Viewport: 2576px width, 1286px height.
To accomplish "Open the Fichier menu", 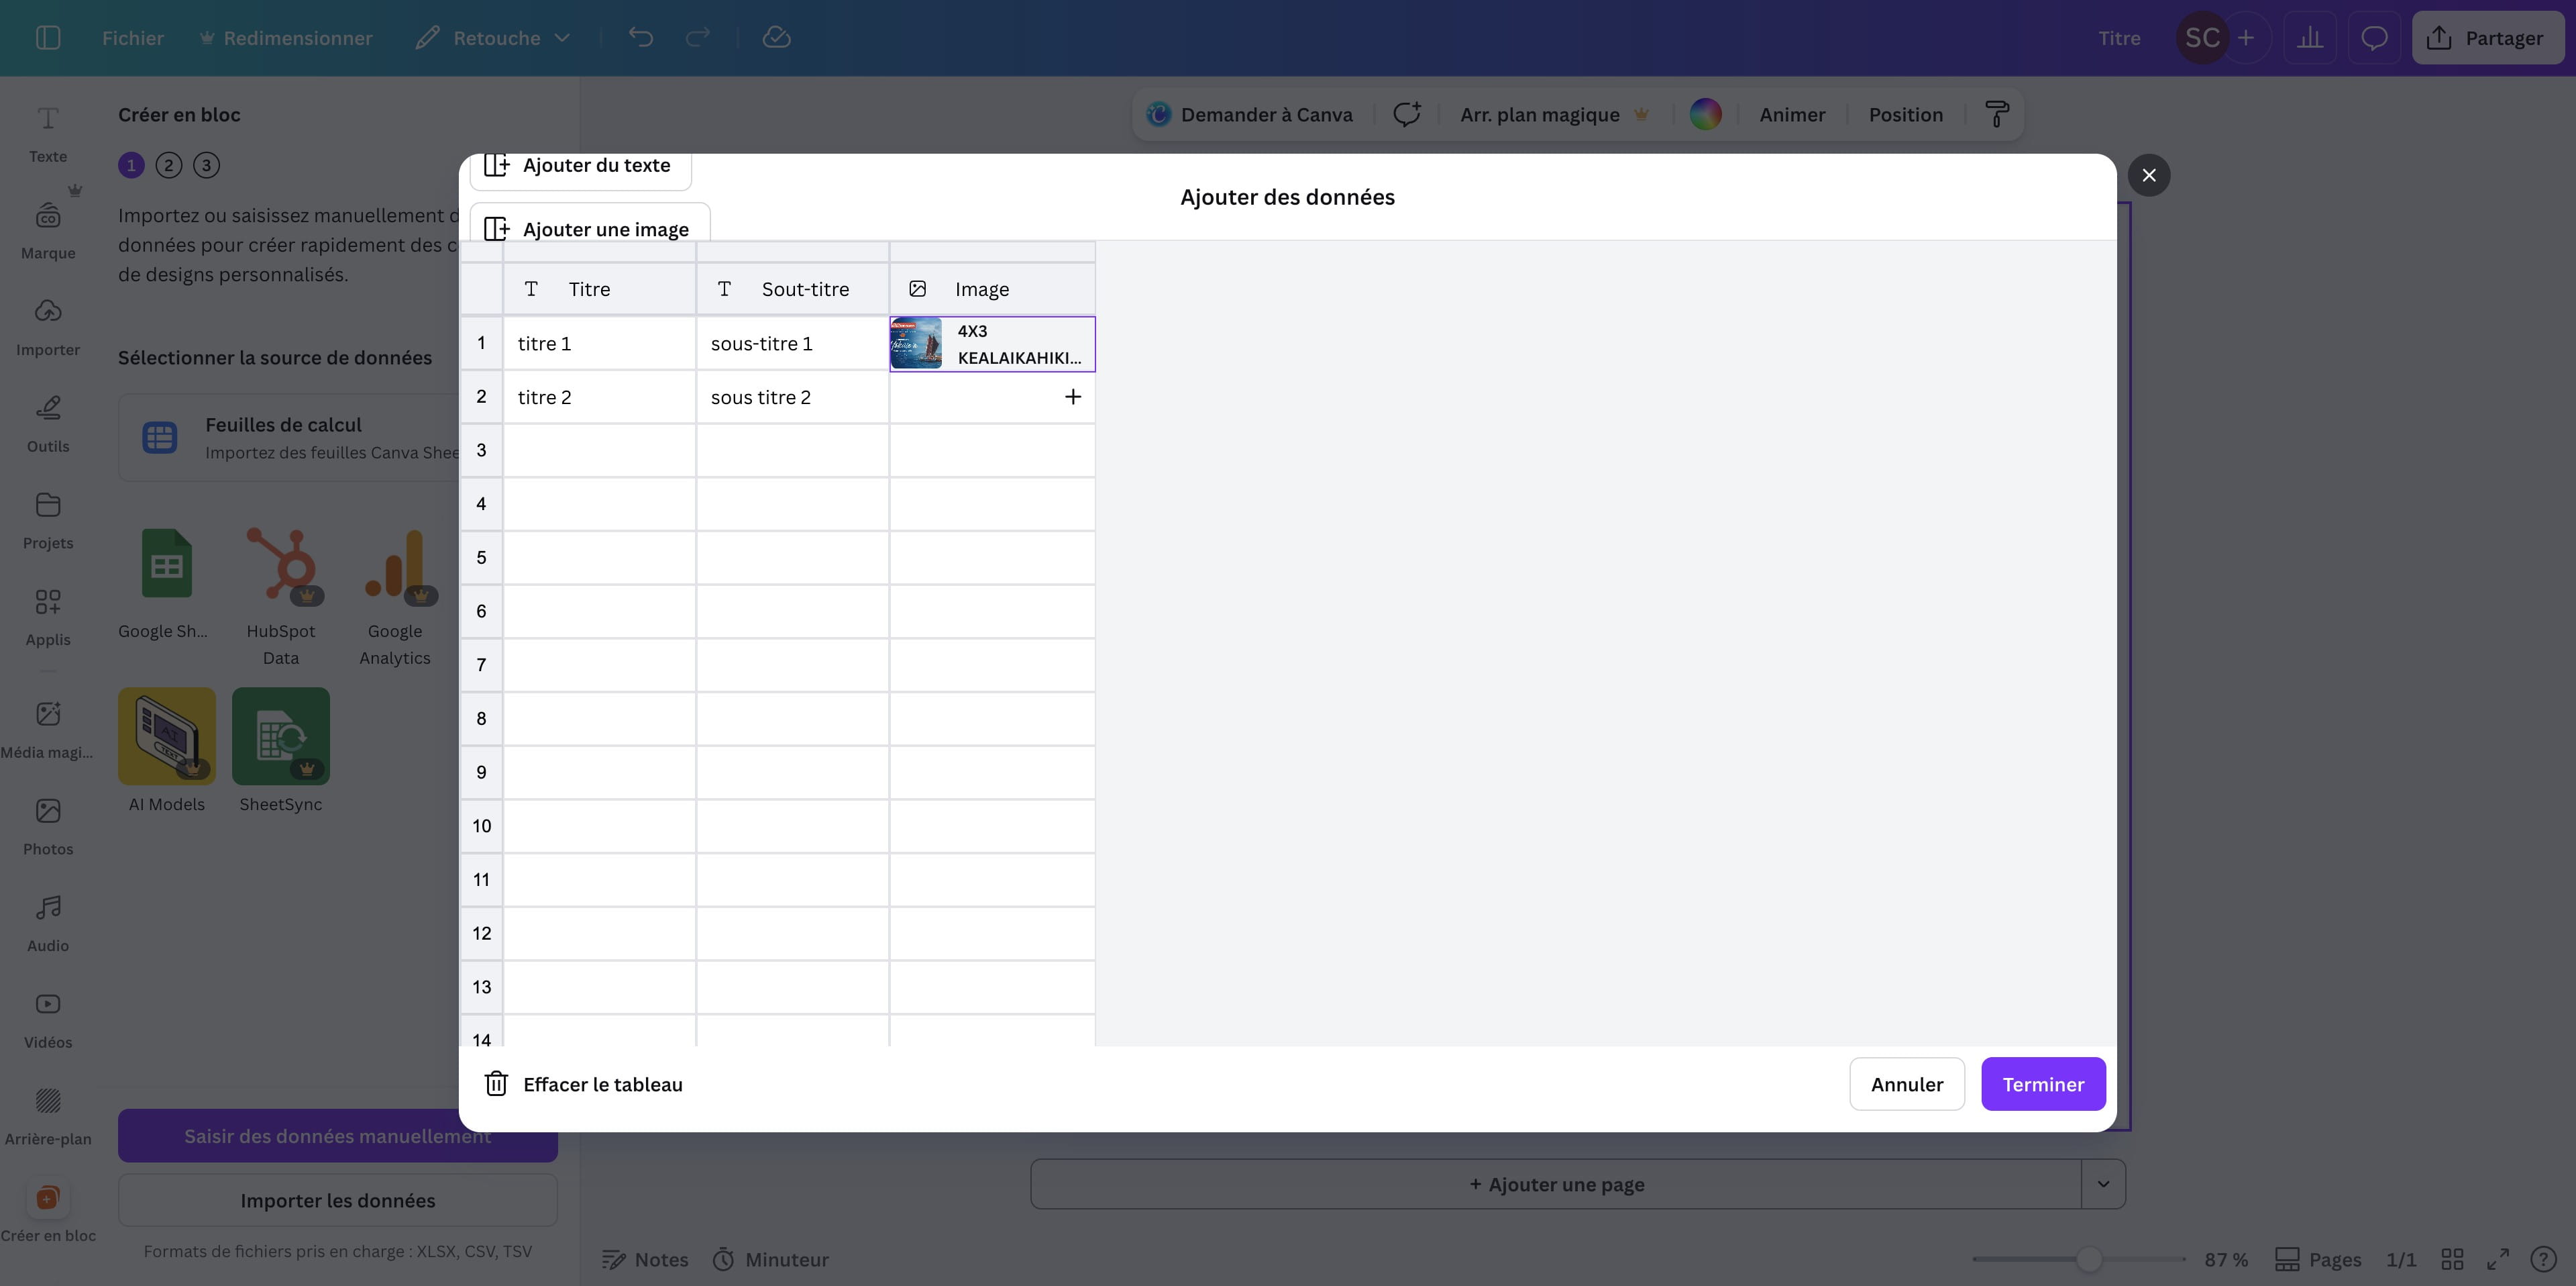I will click(133, 38).
